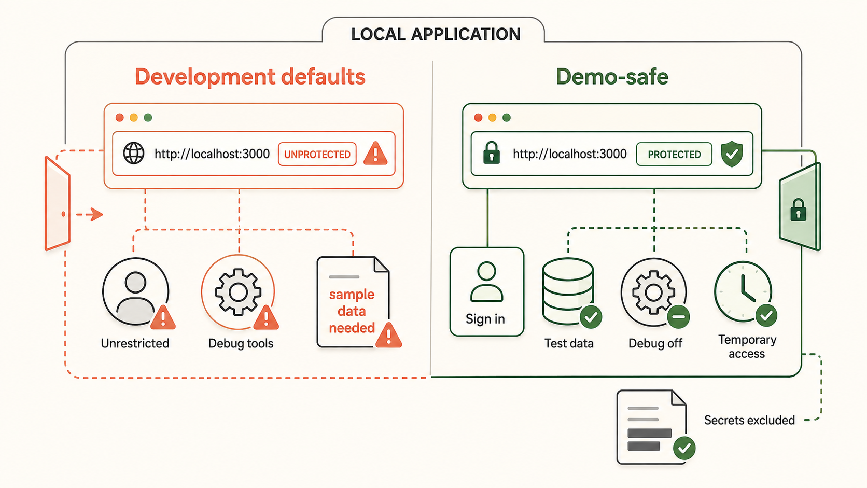The height and width of the screenshot is (488, 867).
Task: Click the open orange door icon
Action: tap(58, 203)
